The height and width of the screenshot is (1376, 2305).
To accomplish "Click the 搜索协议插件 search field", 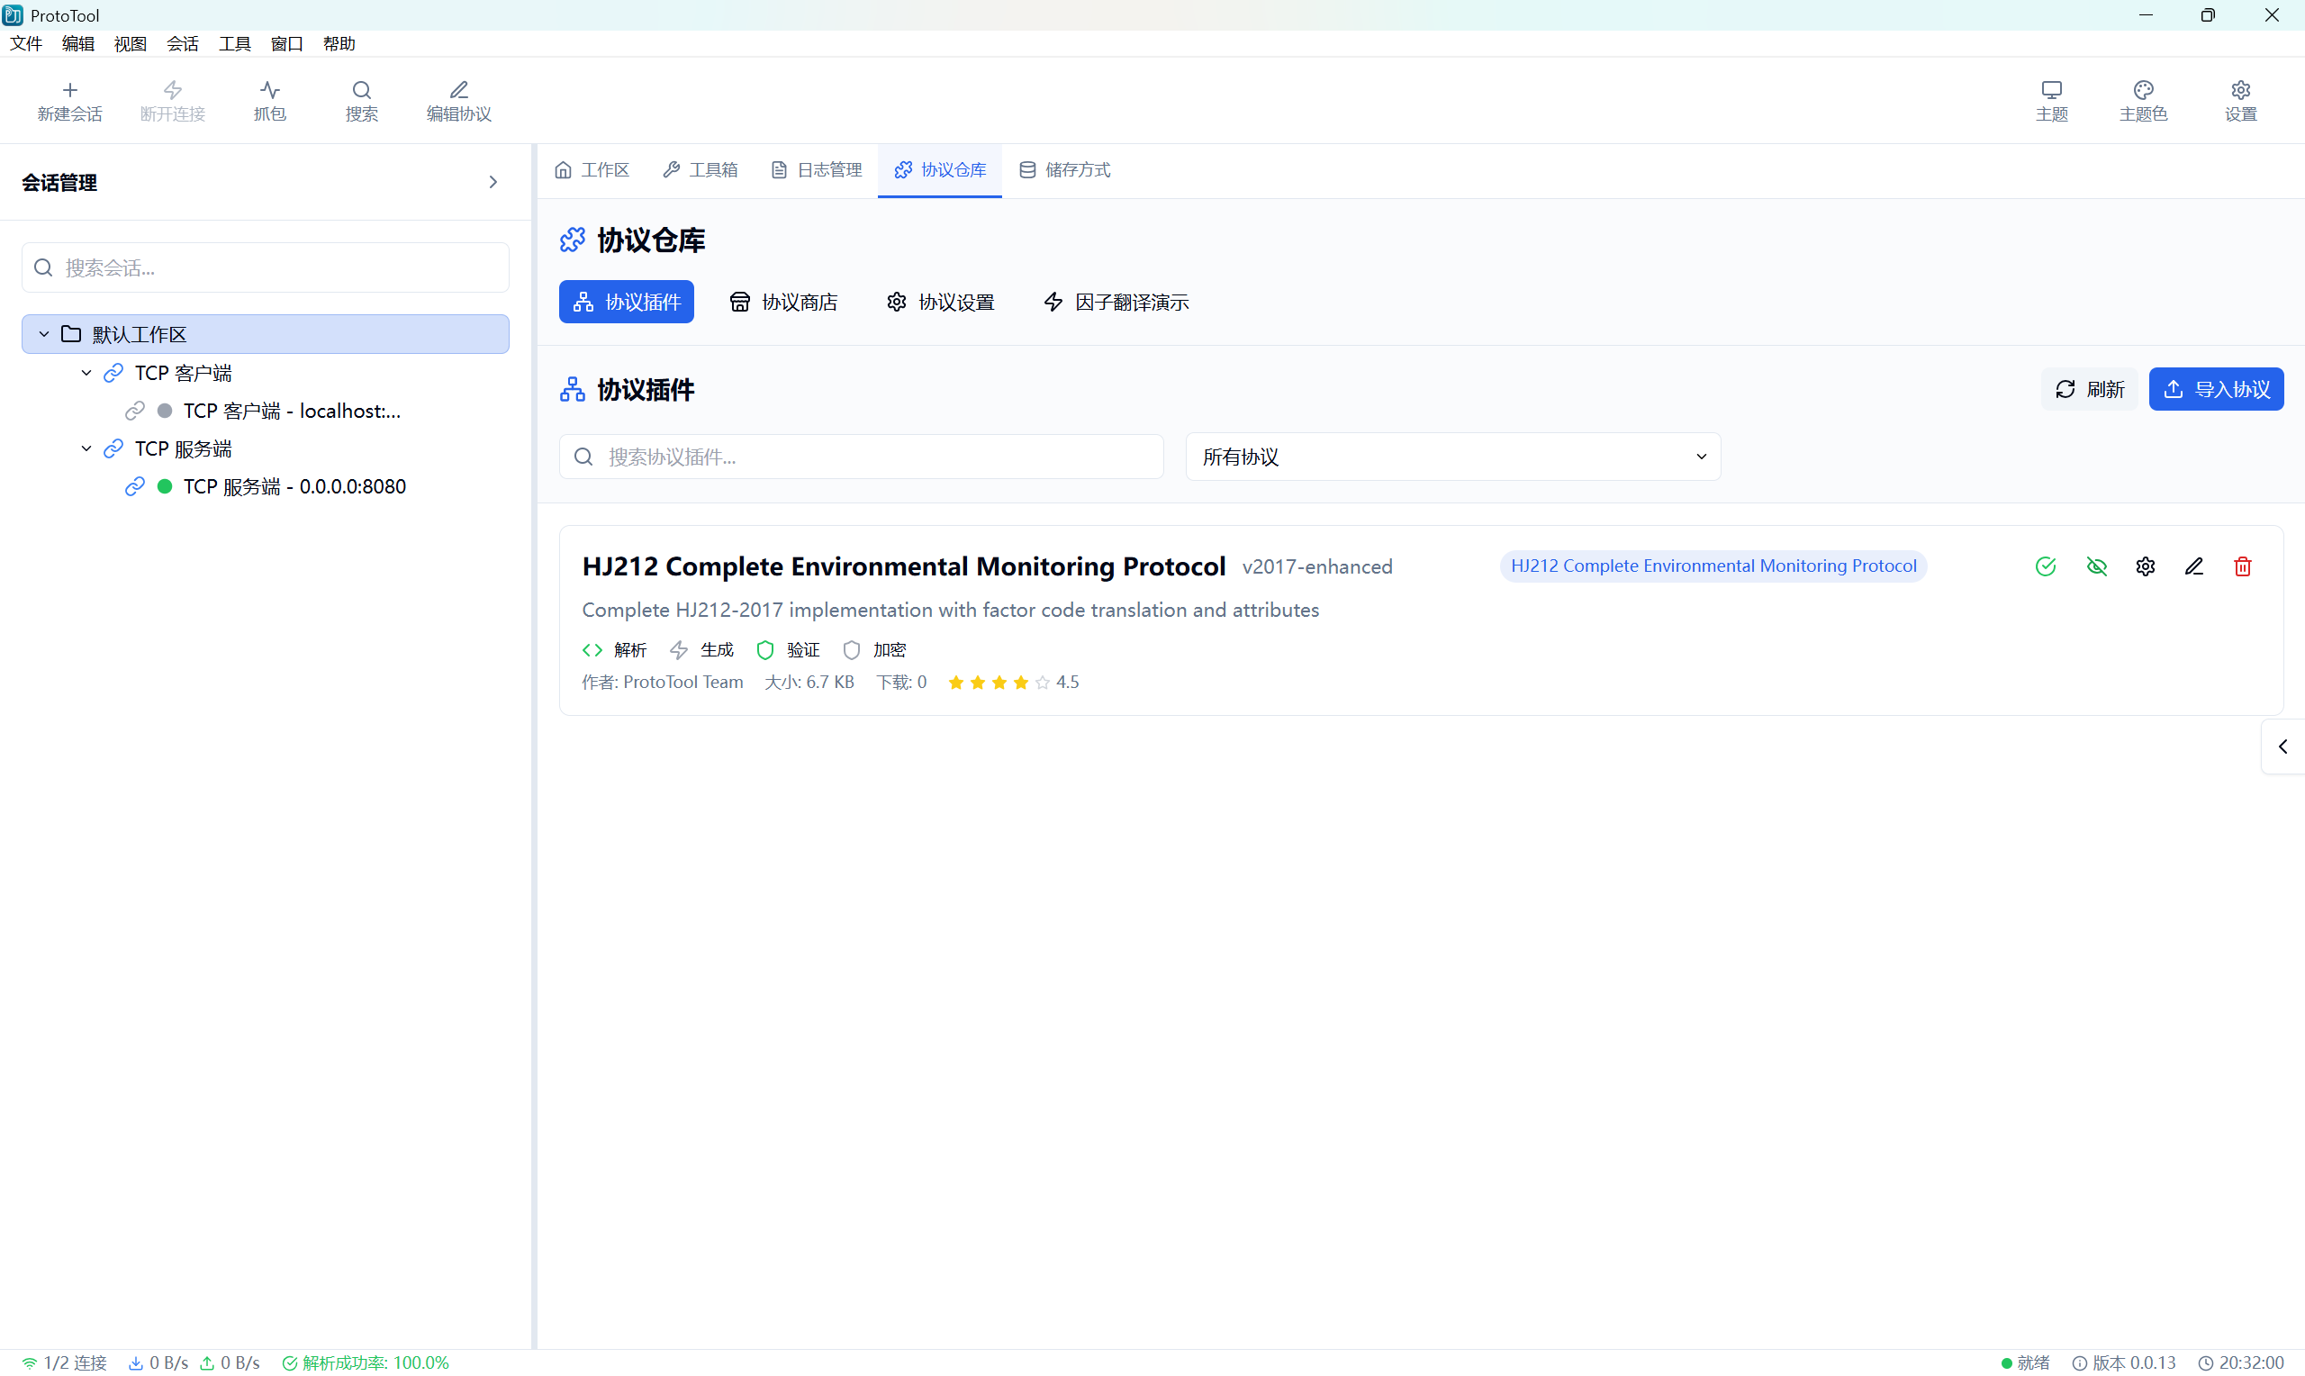I will point(860,457).
